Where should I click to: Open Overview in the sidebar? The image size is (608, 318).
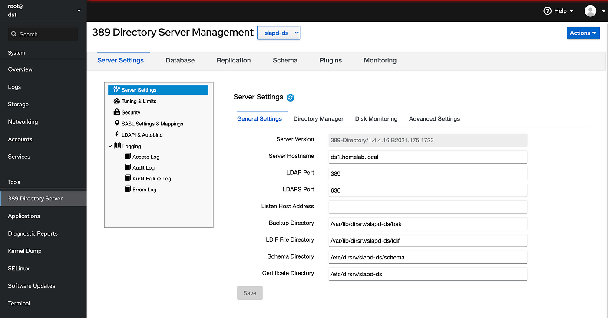click(43, 69)
